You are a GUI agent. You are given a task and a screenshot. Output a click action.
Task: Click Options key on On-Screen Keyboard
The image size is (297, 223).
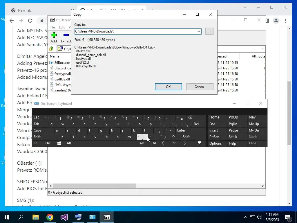[215, 143]
